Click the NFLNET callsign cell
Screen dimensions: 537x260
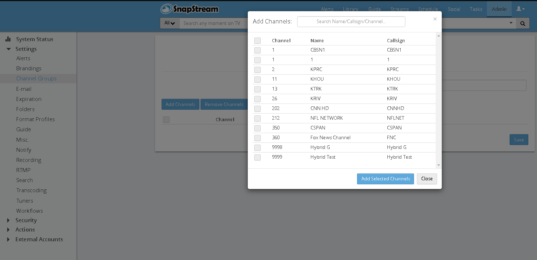[396, 118]
